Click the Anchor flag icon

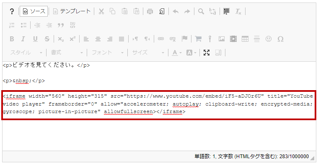coord(184,39)
